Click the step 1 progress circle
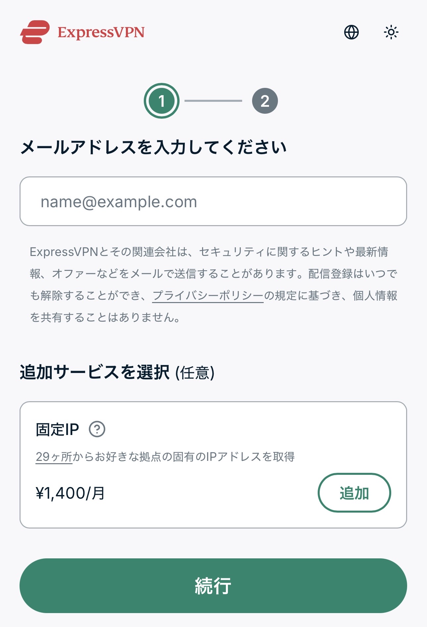 (162, 101)
